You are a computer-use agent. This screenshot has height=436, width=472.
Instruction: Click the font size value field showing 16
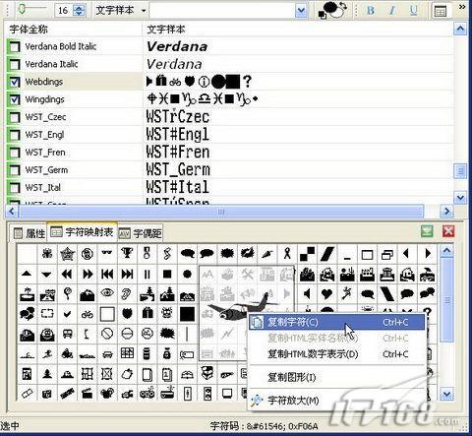[63, 11]
